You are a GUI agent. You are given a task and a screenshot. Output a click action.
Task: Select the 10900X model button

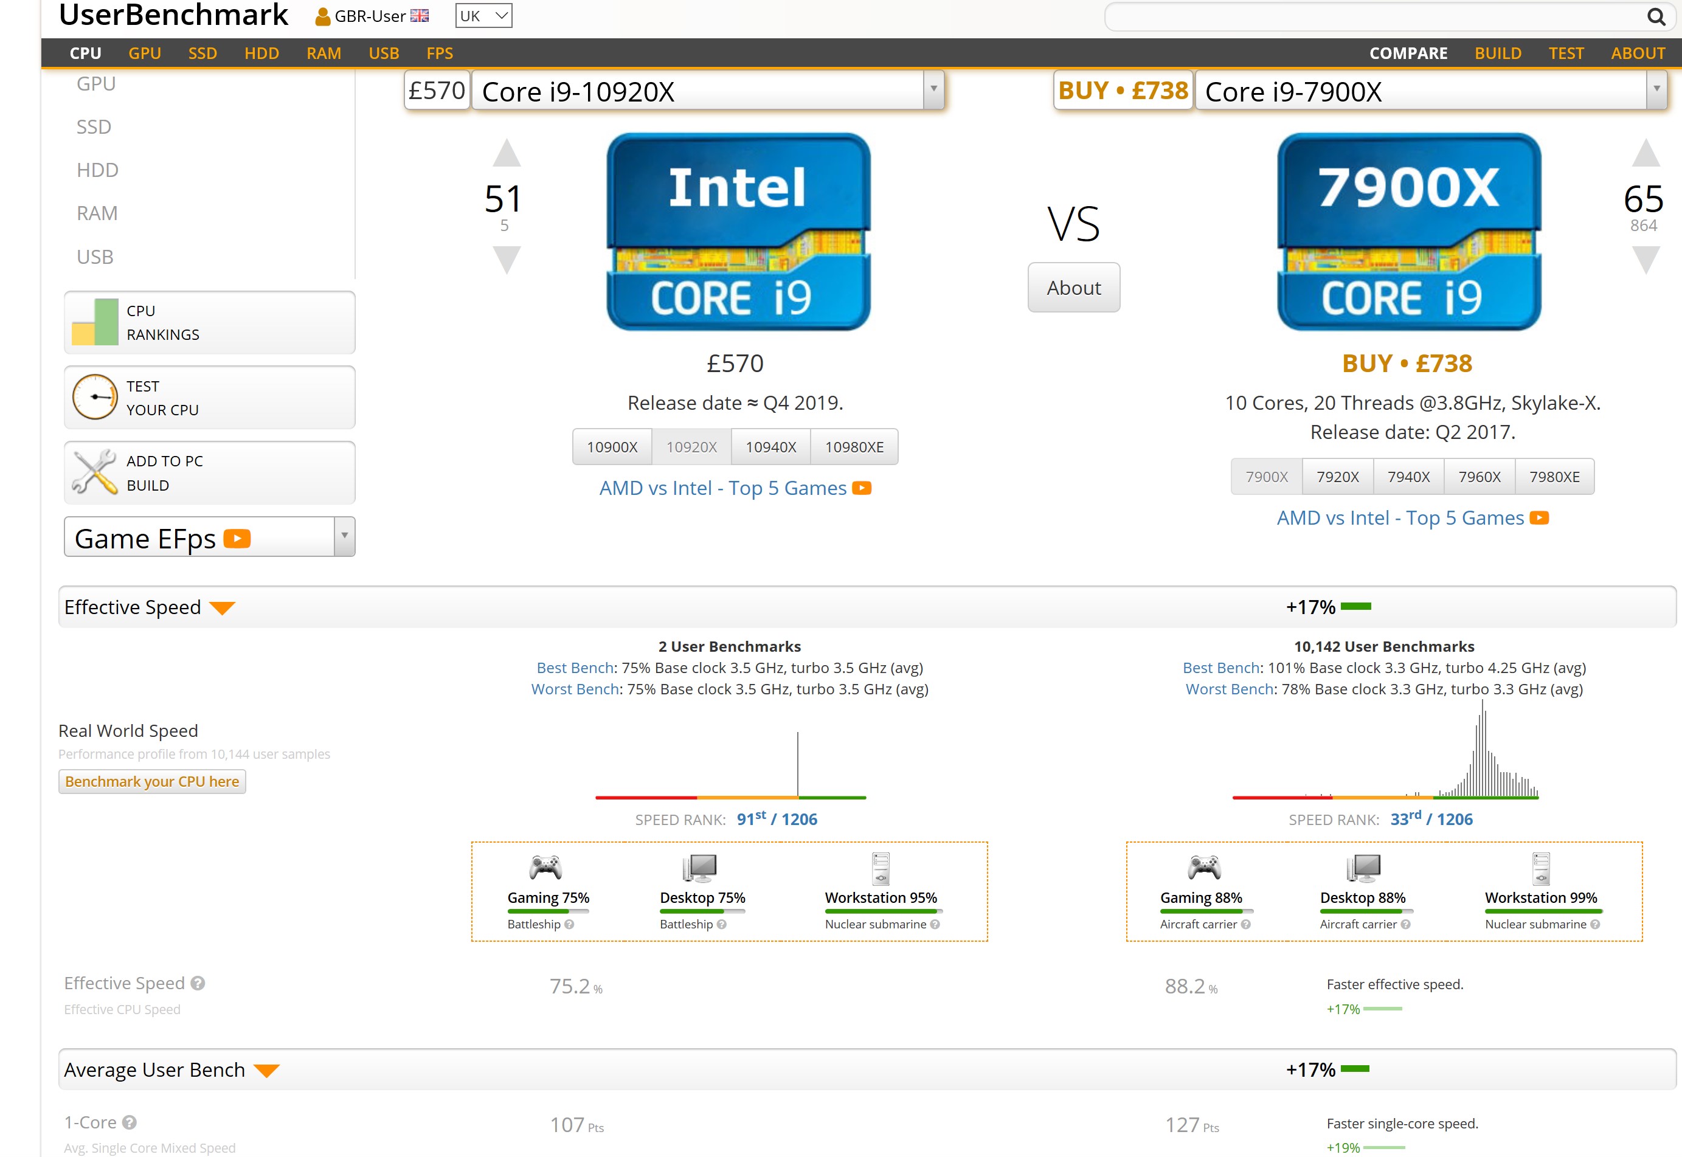(x=612, y=446)
